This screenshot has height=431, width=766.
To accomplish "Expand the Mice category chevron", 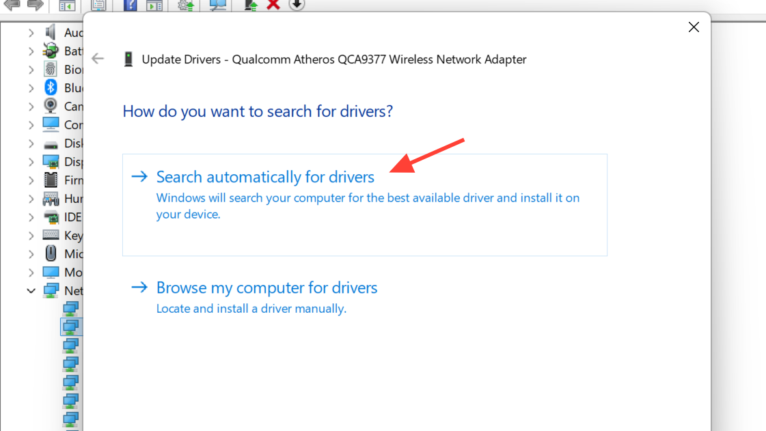I will coord(31,254).
